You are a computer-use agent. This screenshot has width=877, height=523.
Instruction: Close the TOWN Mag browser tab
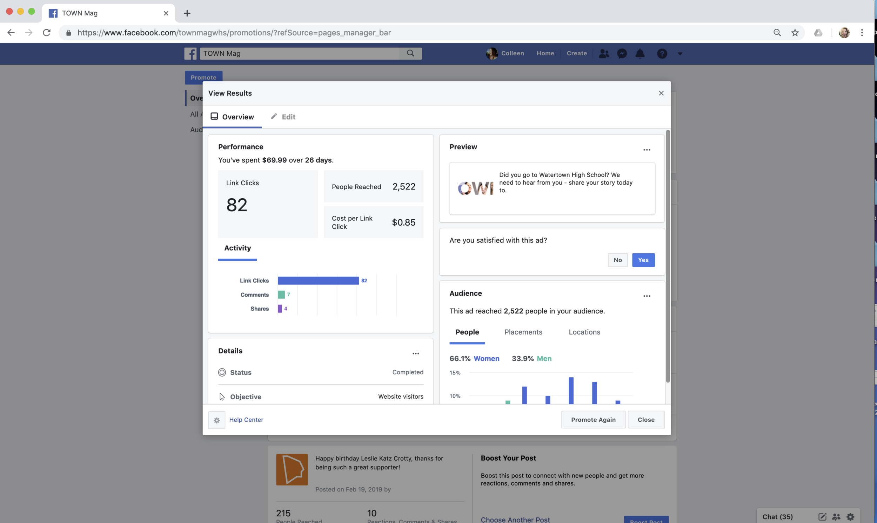point(166,13)
